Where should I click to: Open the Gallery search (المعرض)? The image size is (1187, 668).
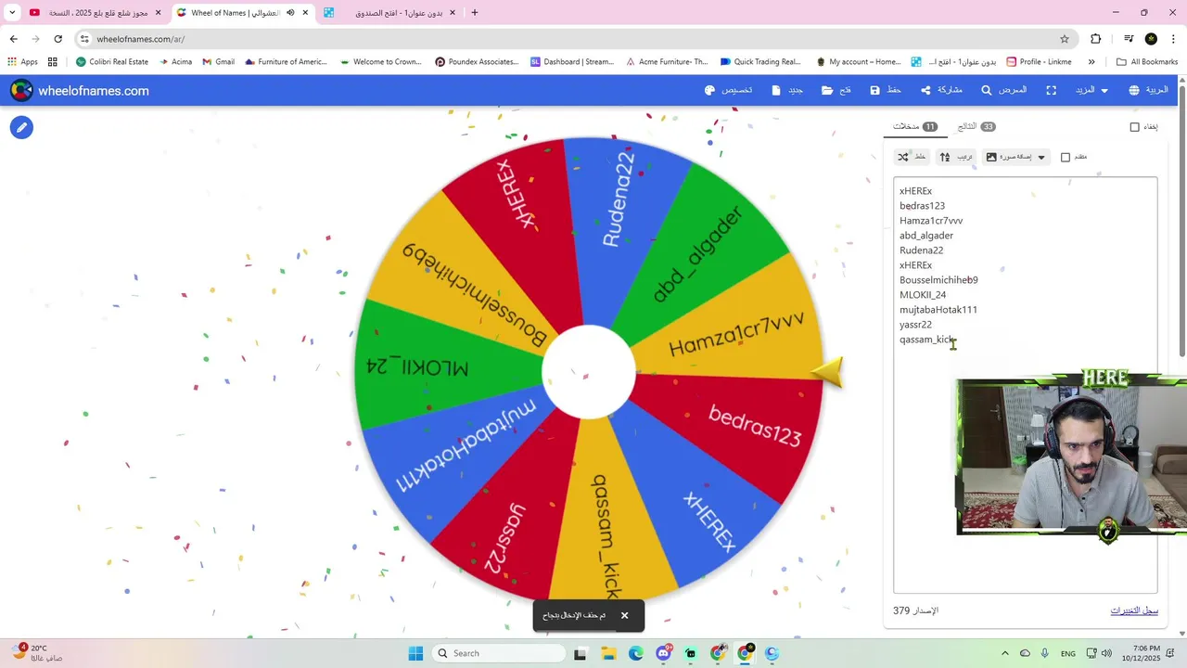(1003, 90)
